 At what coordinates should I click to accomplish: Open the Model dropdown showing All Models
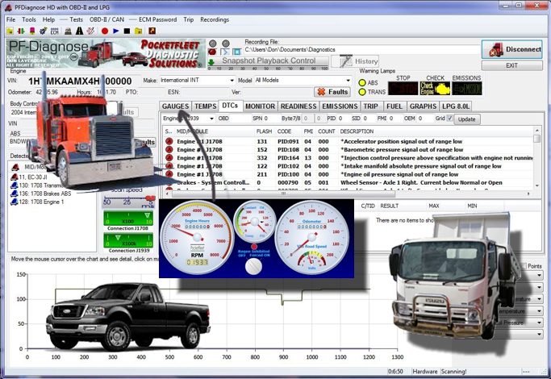tap(303, 81)
